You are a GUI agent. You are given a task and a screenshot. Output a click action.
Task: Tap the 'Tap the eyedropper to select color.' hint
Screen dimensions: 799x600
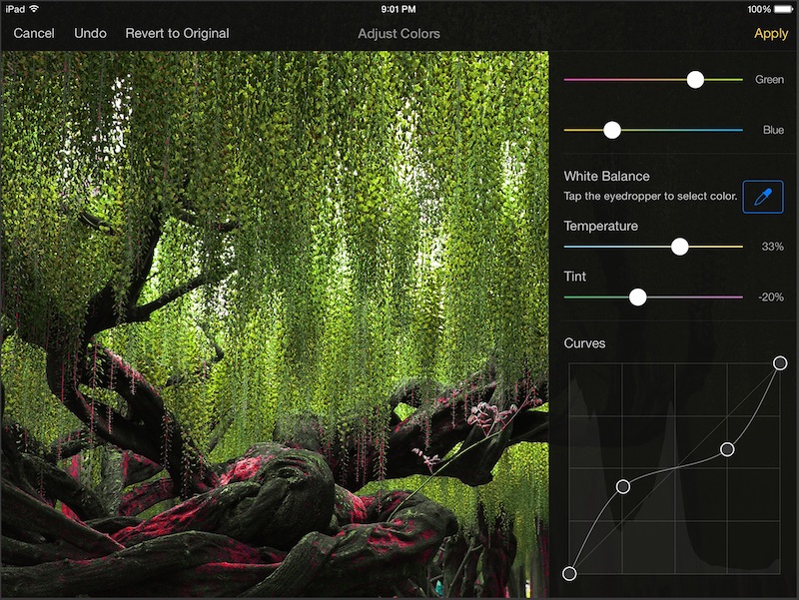[x=650, y=196]
